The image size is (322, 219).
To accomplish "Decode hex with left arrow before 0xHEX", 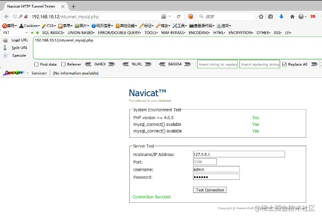I will coord(88,64).
